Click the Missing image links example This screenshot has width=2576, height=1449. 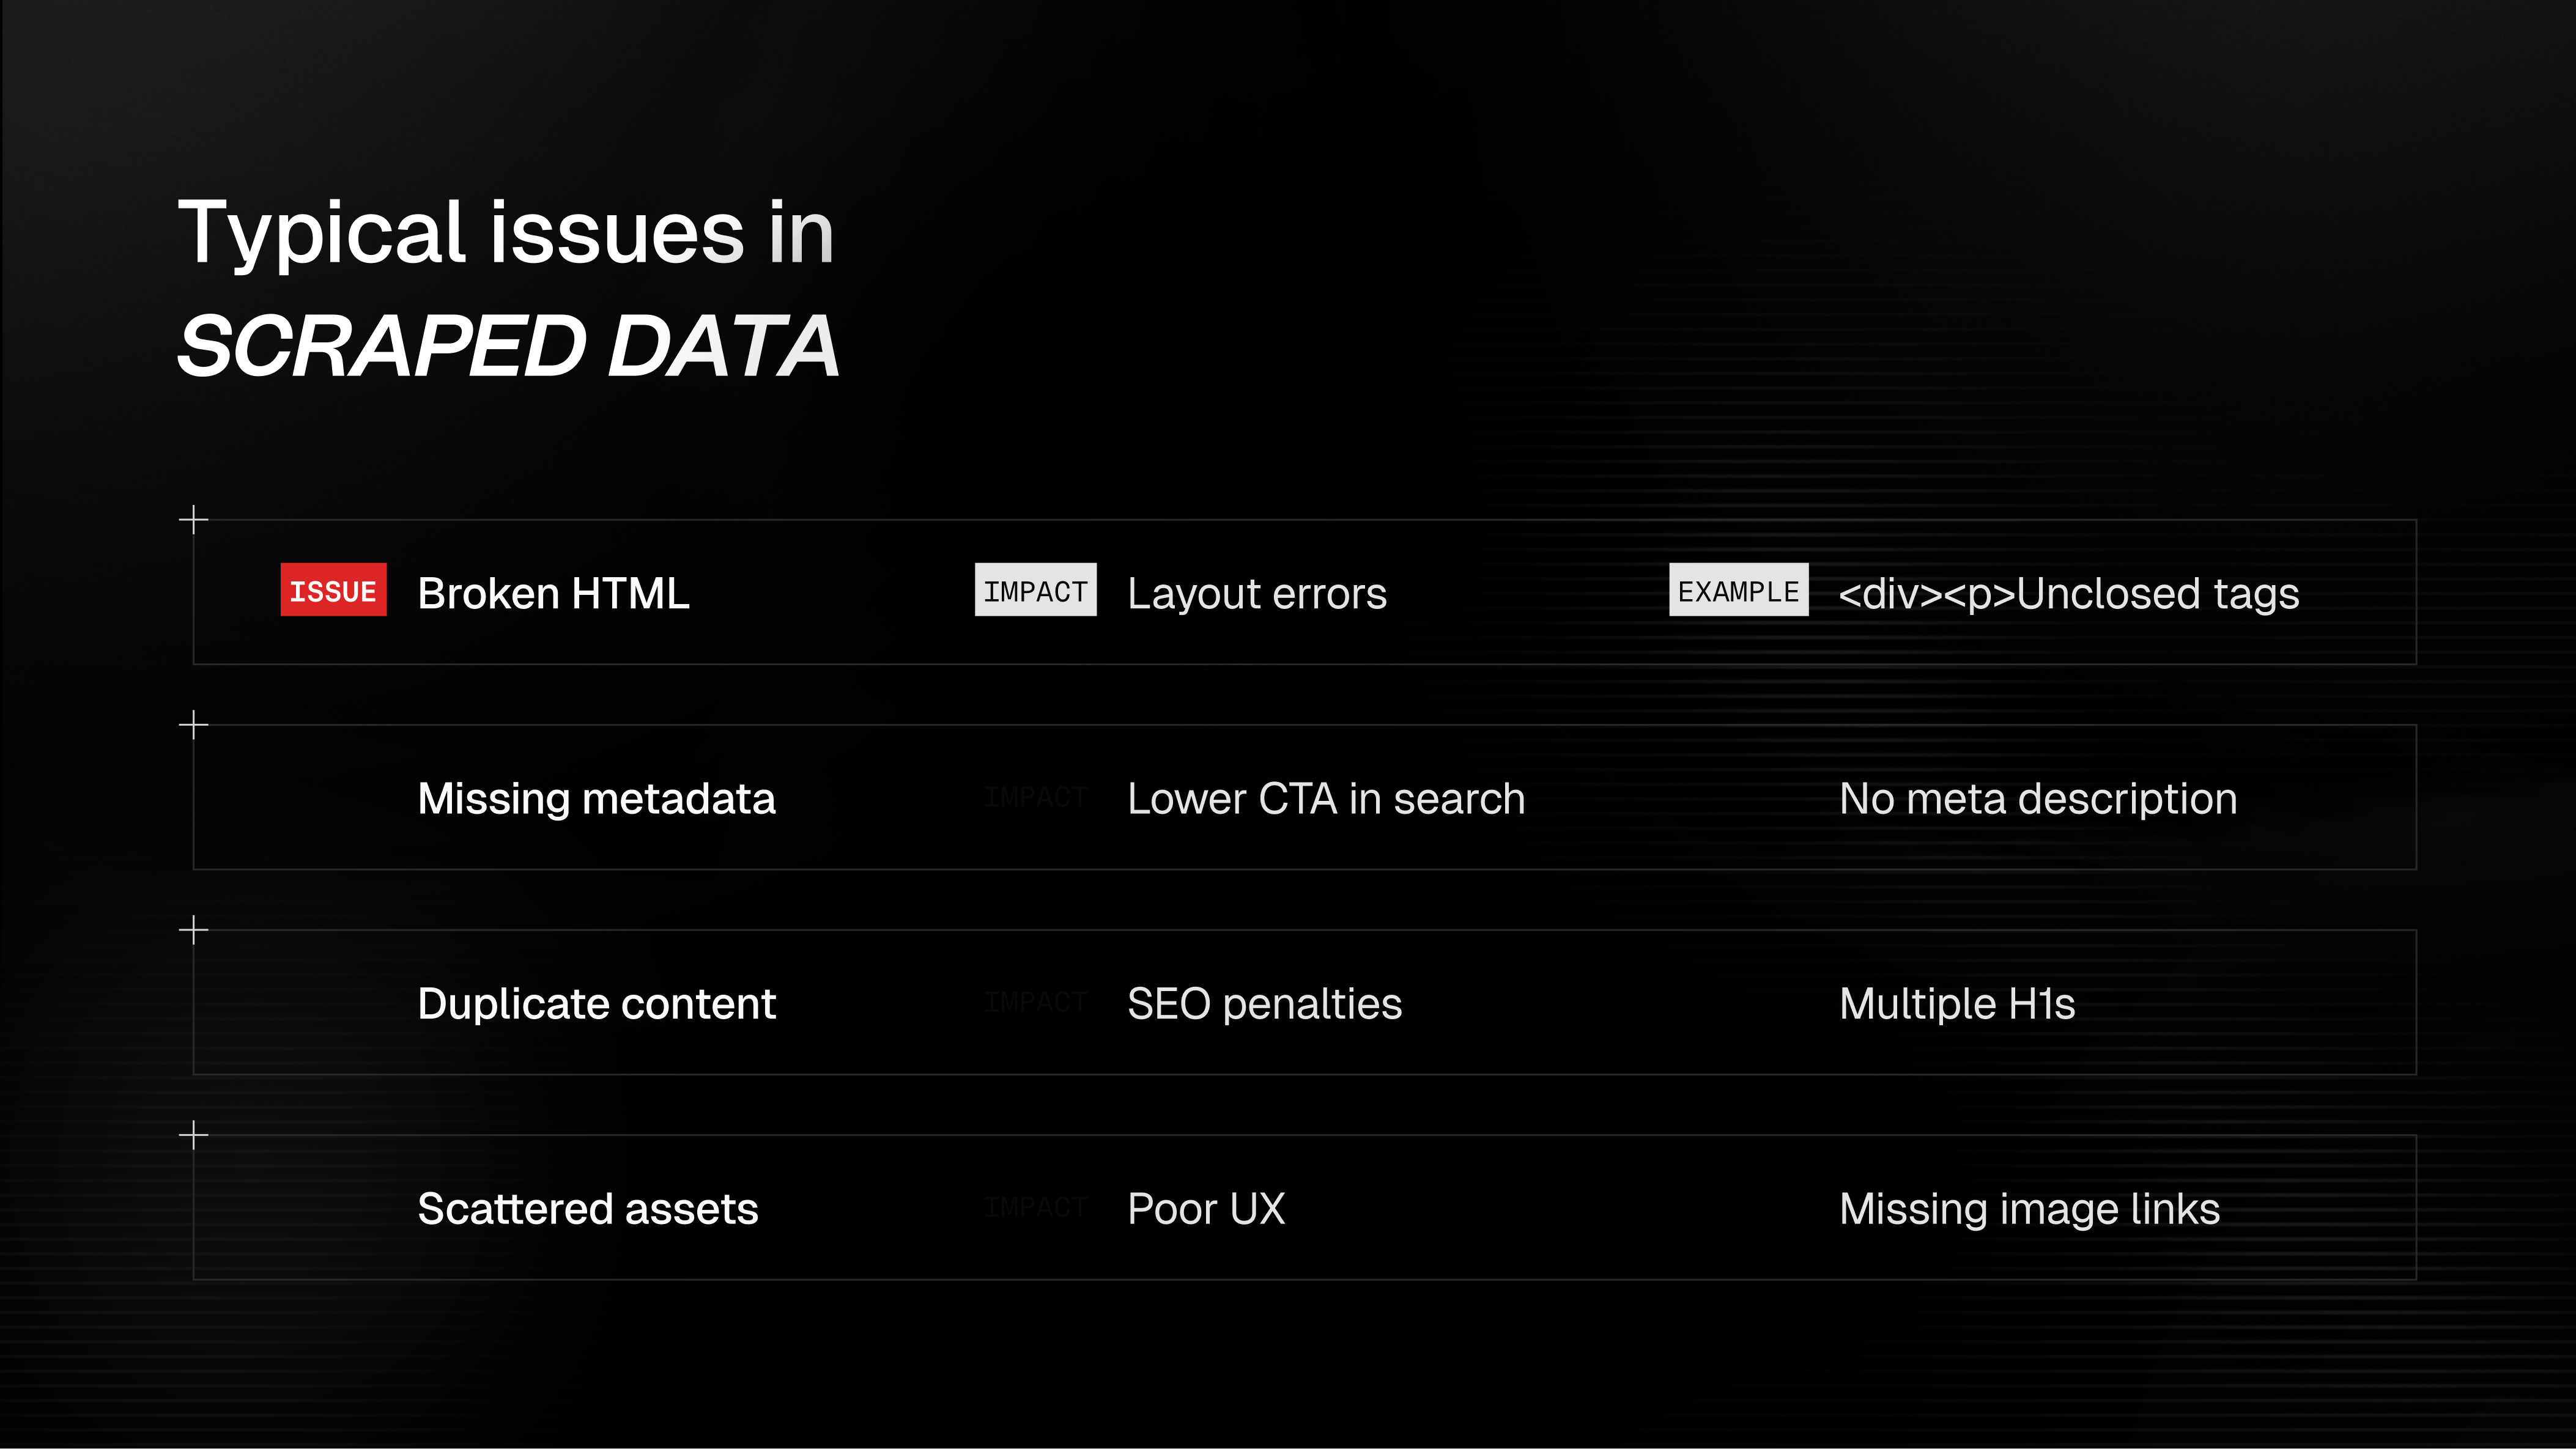(x=2029, y=1208)
